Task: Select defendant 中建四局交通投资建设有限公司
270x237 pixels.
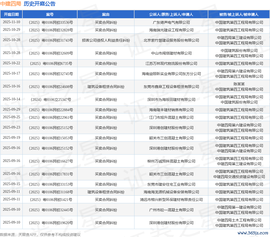Action: tap(239, 177)
